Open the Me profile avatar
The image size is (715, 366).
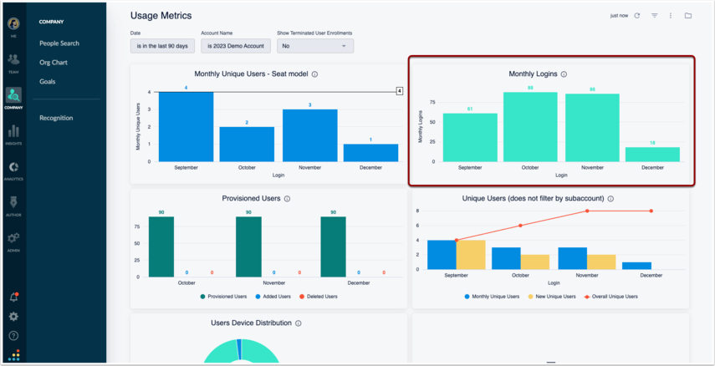pos(13,23)
